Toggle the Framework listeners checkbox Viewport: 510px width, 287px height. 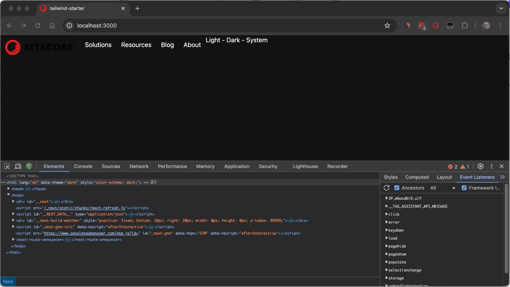pyautogui.click(x=464, y=188)
